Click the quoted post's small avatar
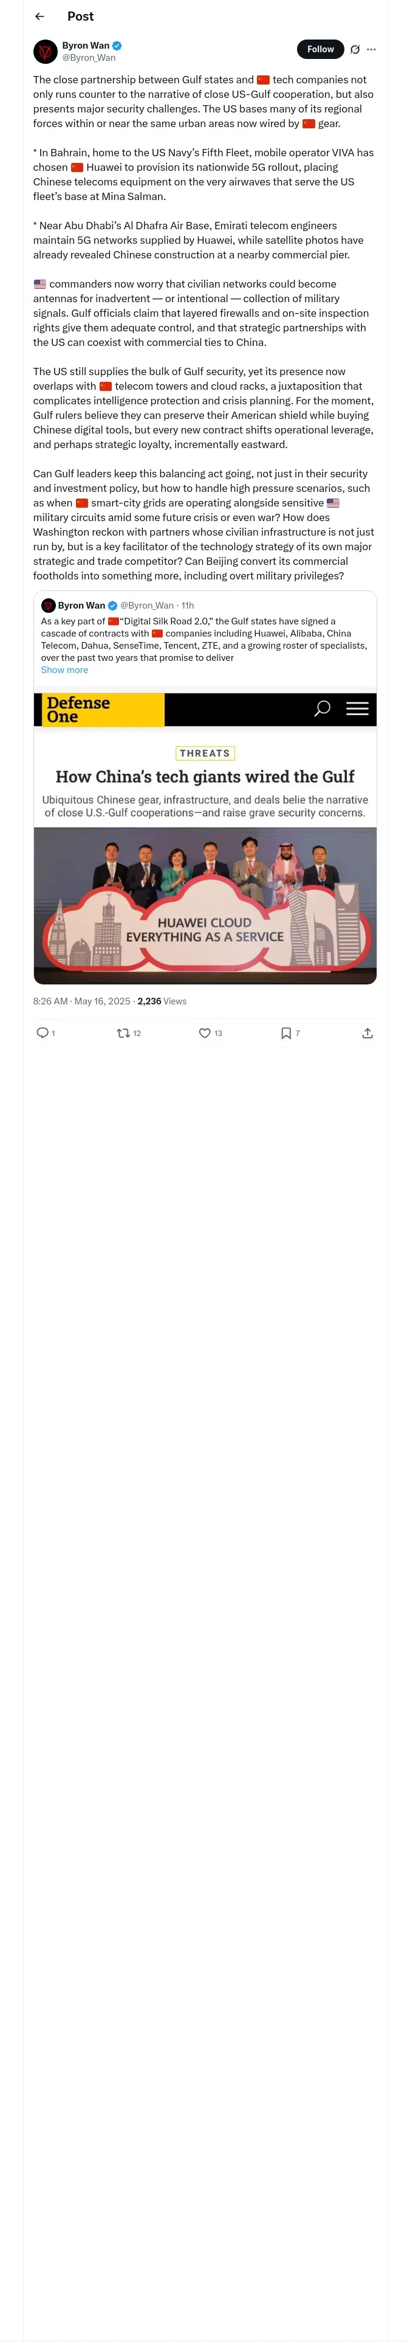The image size is (410, 2342). [x=48, y=606]
